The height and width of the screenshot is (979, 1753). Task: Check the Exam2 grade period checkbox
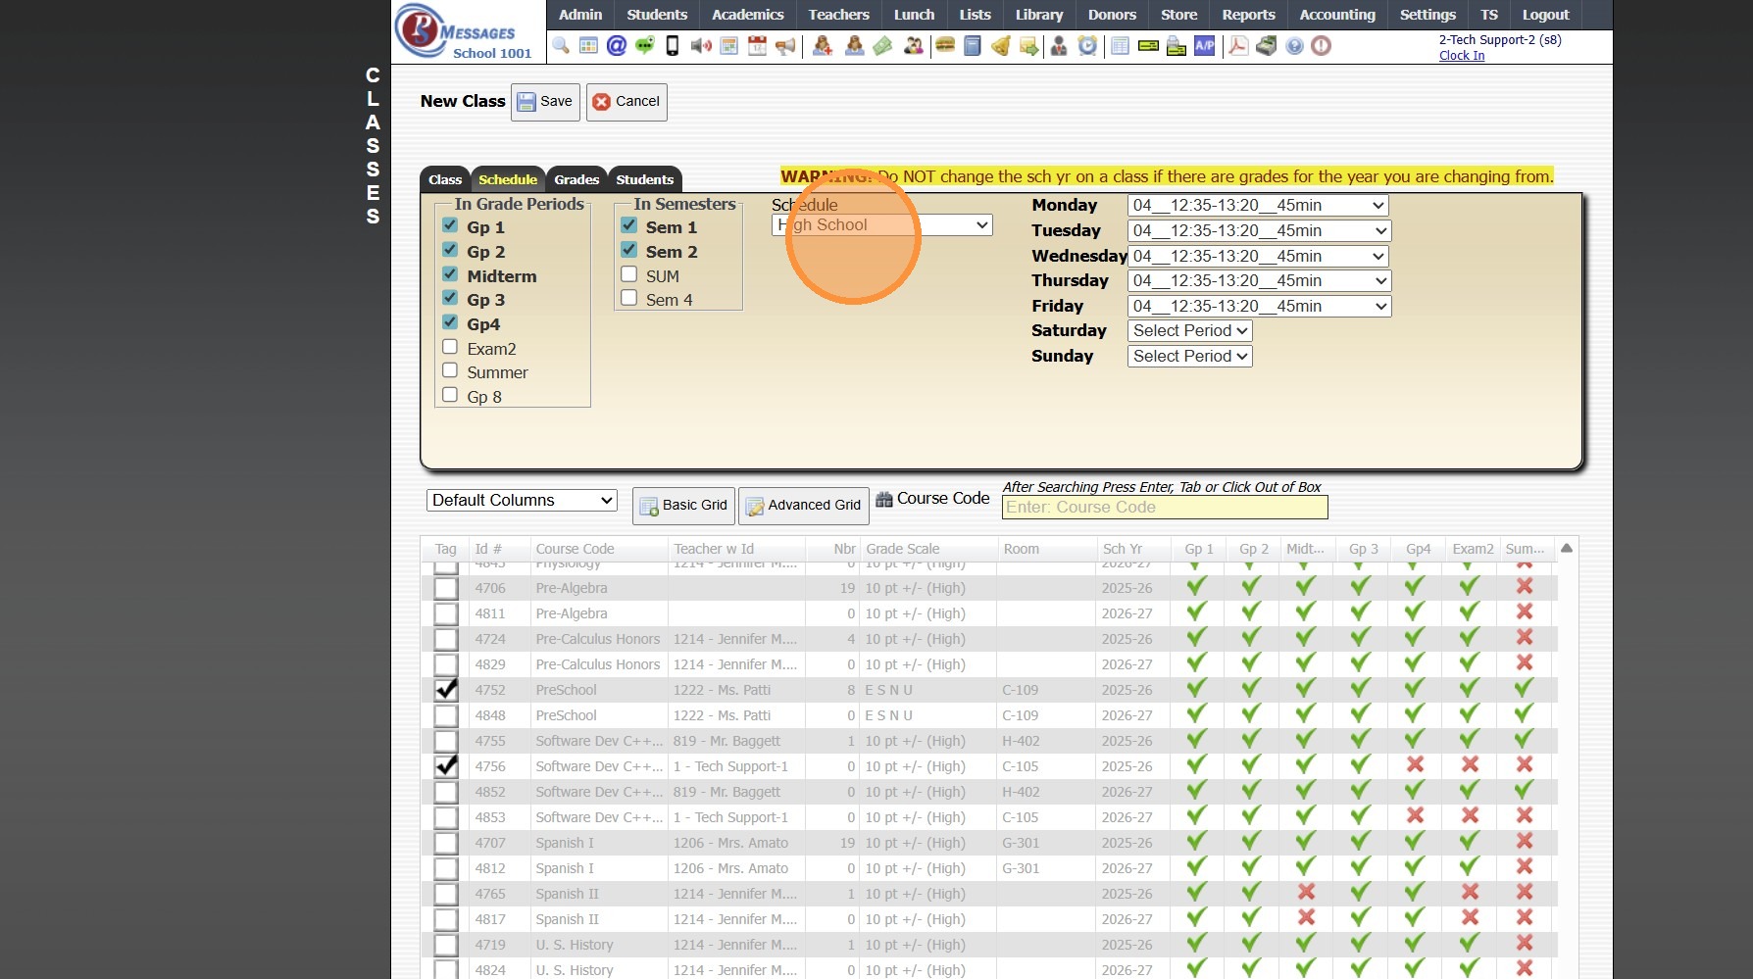[450, 347]
